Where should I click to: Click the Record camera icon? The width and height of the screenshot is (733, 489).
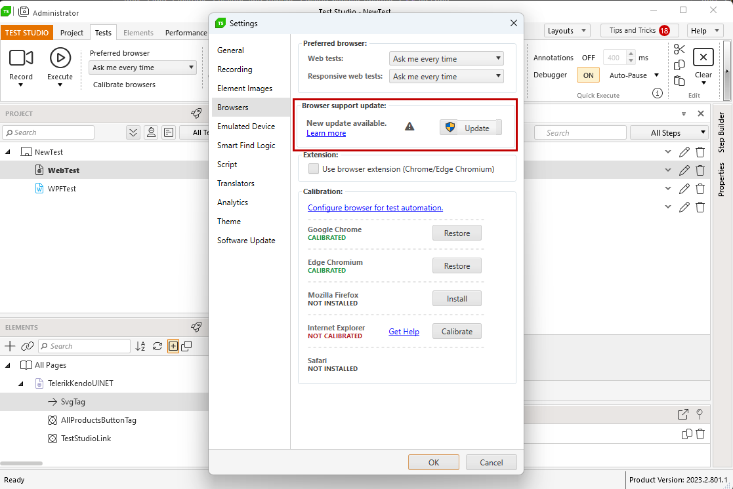click(x=21, y=58)
